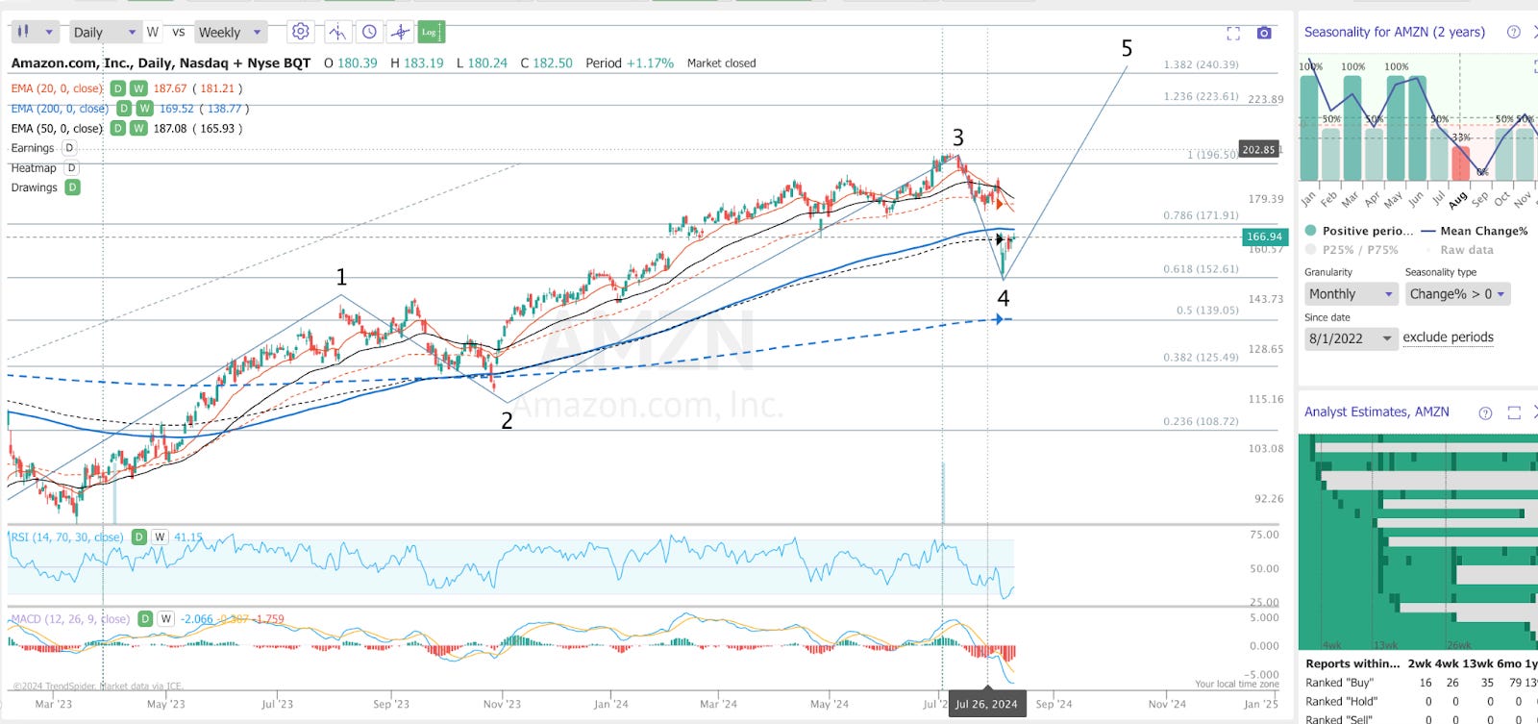Click the Ranked "Buy" row label
Viewport: 1538px width, 724px height.
(x=1339, y=683)
